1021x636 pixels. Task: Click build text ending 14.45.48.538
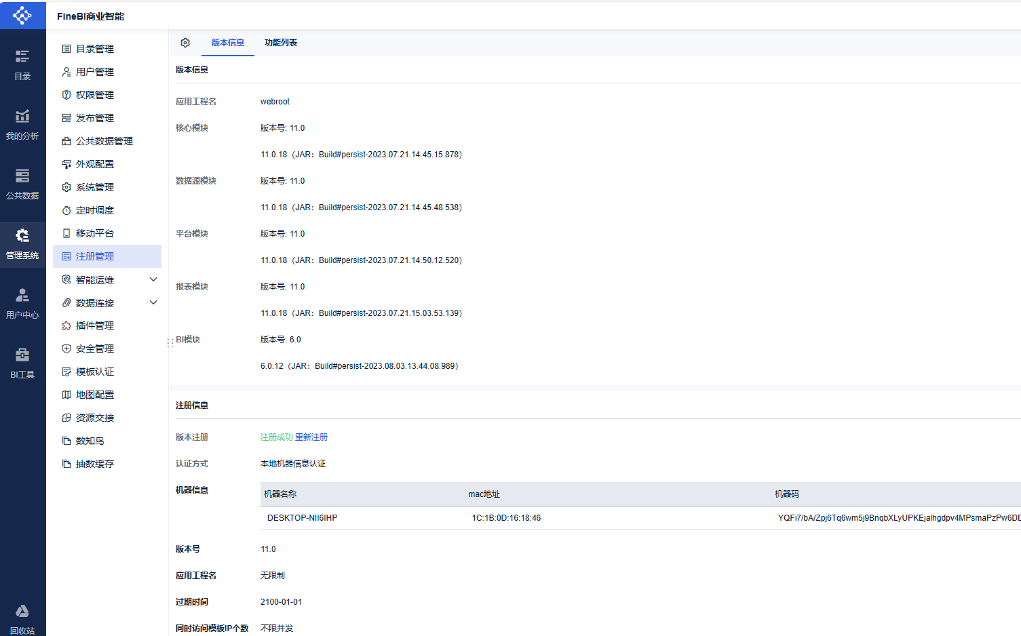(362, 207)
